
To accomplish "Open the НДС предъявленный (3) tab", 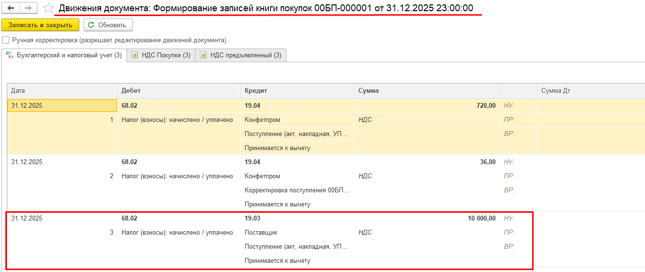I will click(x=241, y=55).
